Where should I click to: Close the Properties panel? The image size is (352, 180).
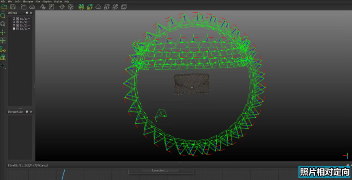pyautogui.click(x=31, y=112)
